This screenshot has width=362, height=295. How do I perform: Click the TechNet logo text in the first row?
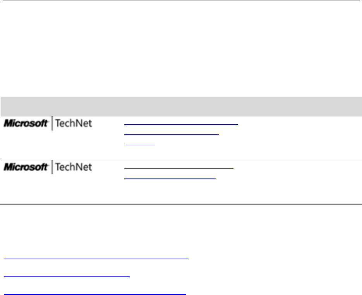(74, 123)
